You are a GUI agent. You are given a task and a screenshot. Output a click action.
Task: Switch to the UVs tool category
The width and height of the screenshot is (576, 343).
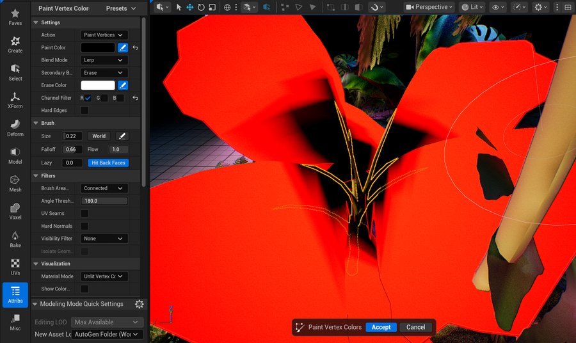(15, 267)
